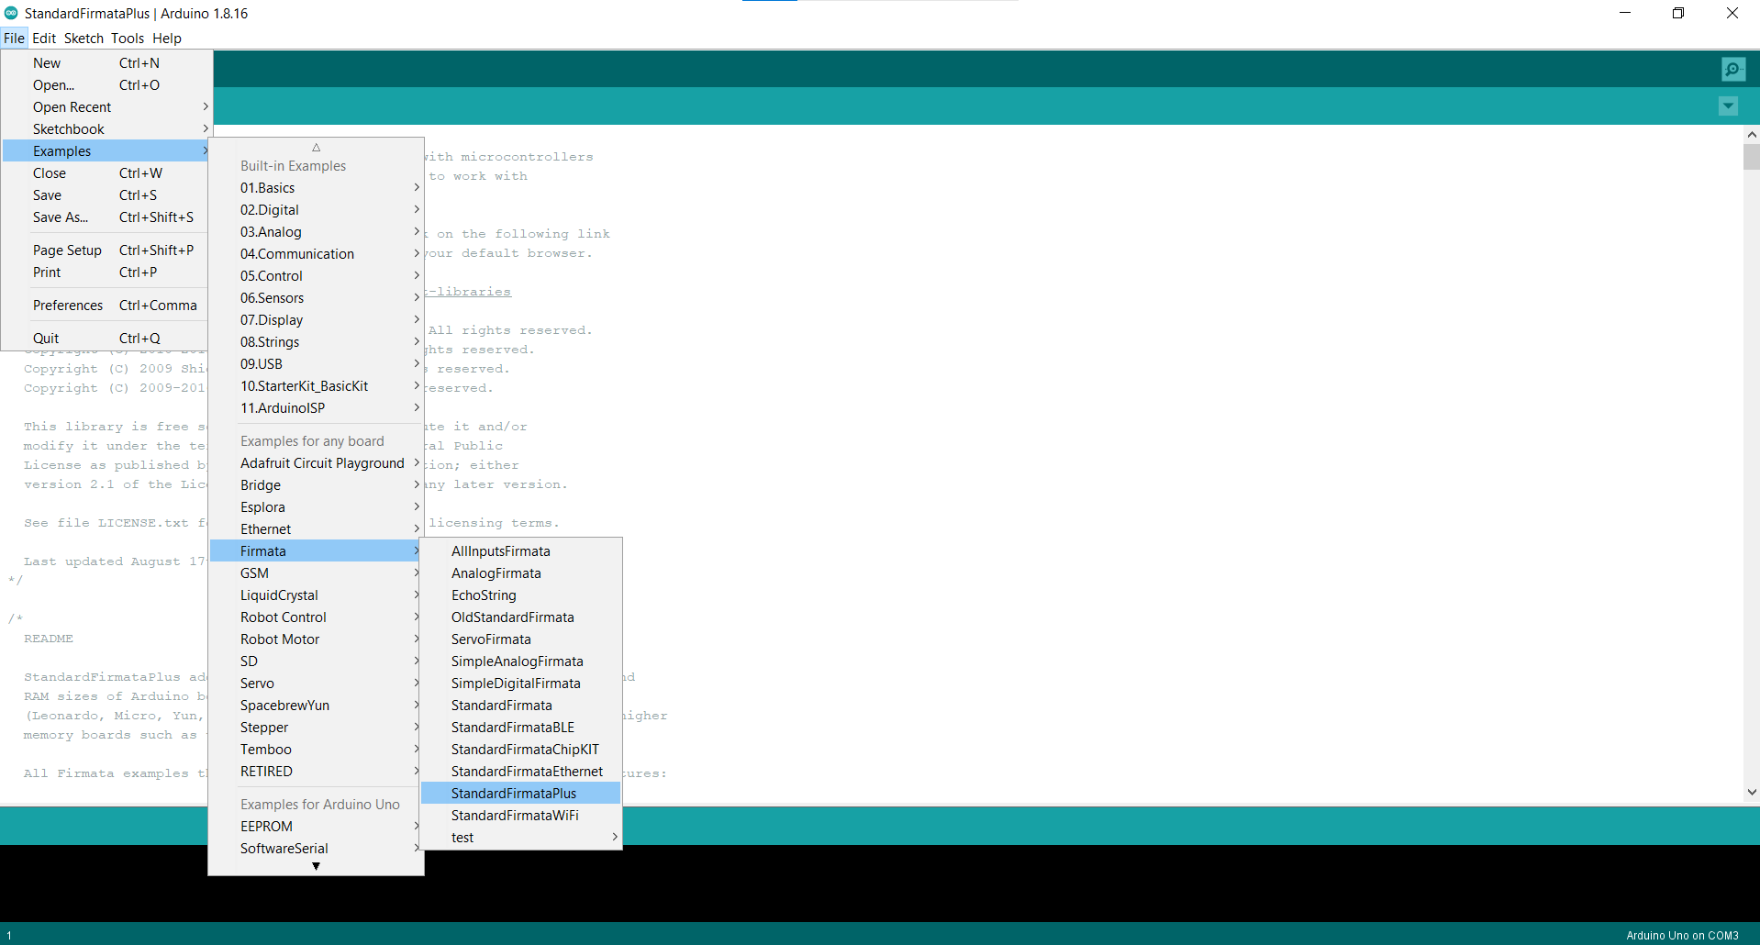The image size is (1760, 945).
Task: Choose Close in the File menu
Action: (x=107, y=173)
